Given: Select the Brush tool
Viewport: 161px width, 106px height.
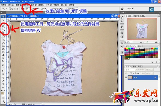Looking at the screenshot, I should 3,43.
